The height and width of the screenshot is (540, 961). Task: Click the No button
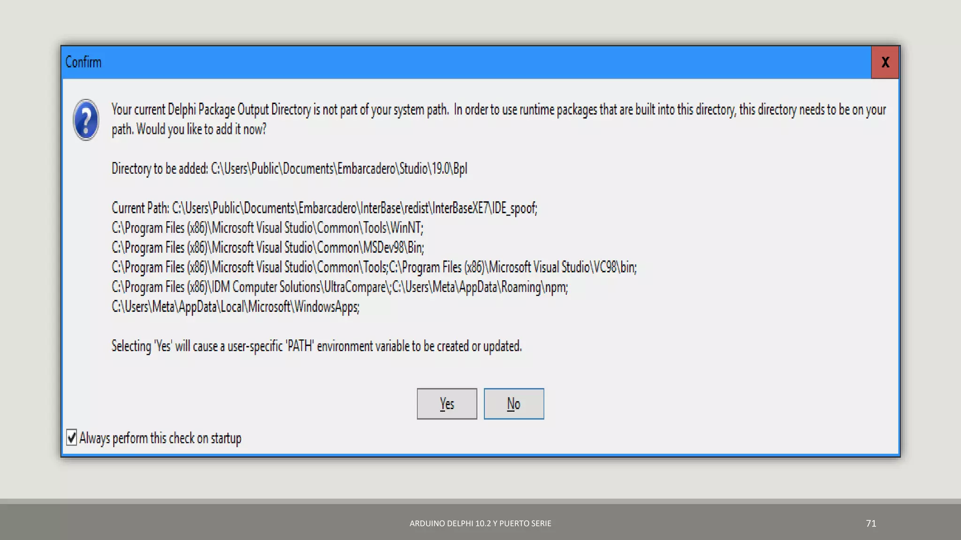514,404
